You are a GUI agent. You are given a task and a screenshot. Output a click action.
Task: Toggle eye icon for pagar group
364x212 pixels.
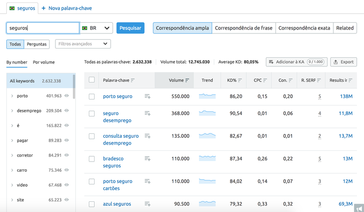pos(66,140)
